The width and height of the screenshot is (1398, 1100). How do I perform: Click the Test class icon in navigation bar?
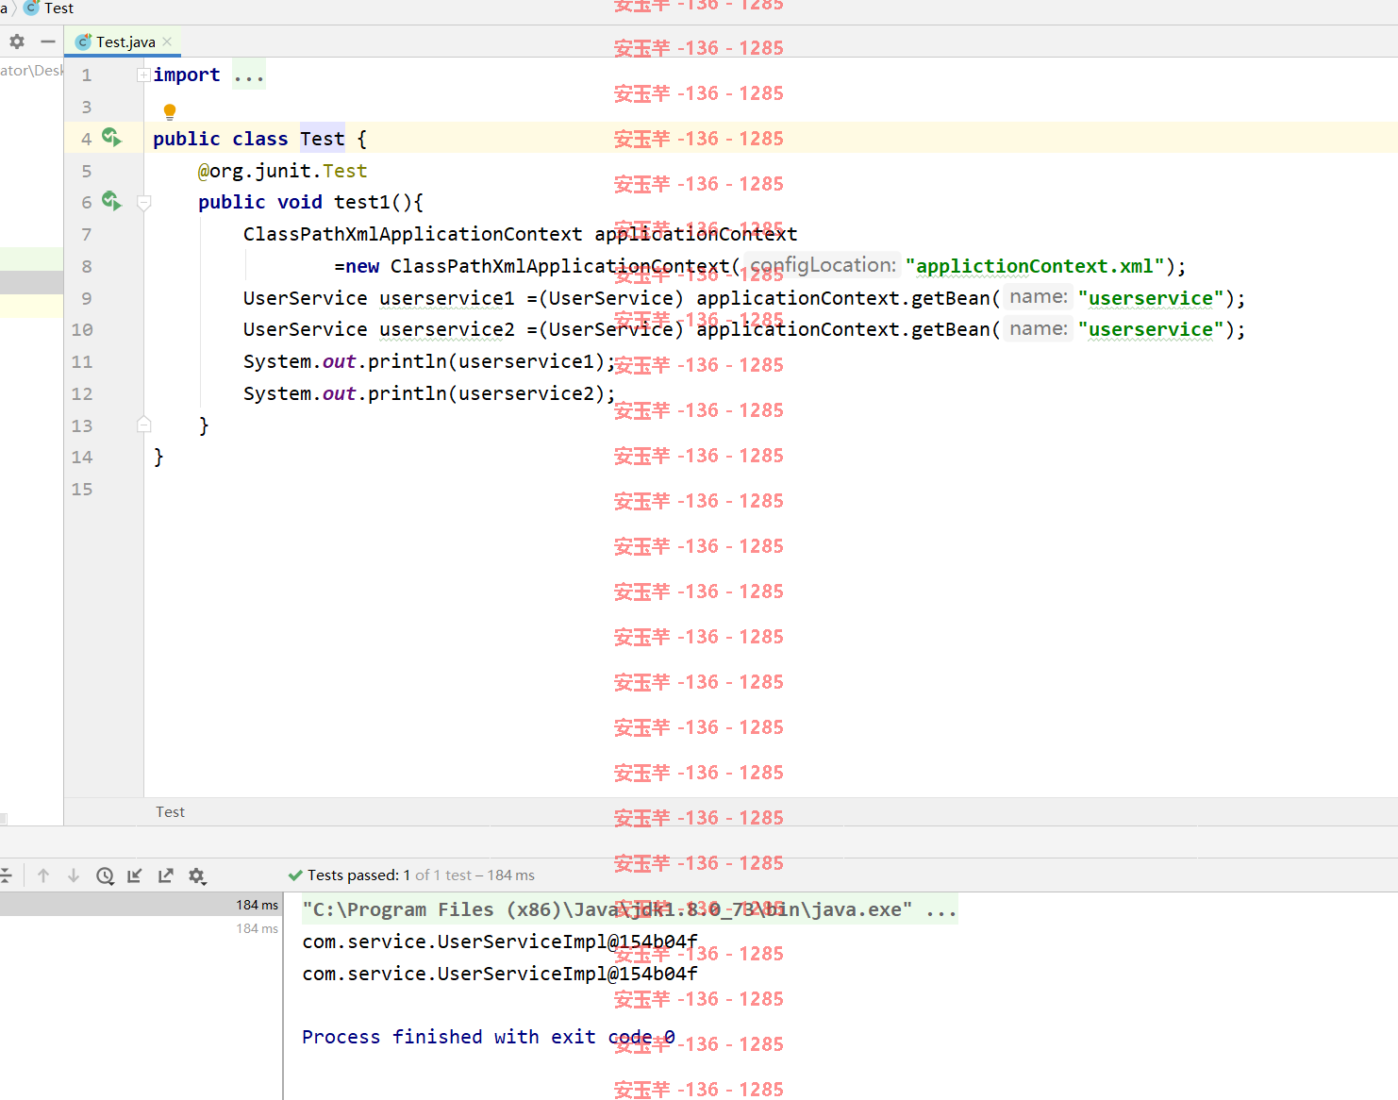[x=31, y=8]
